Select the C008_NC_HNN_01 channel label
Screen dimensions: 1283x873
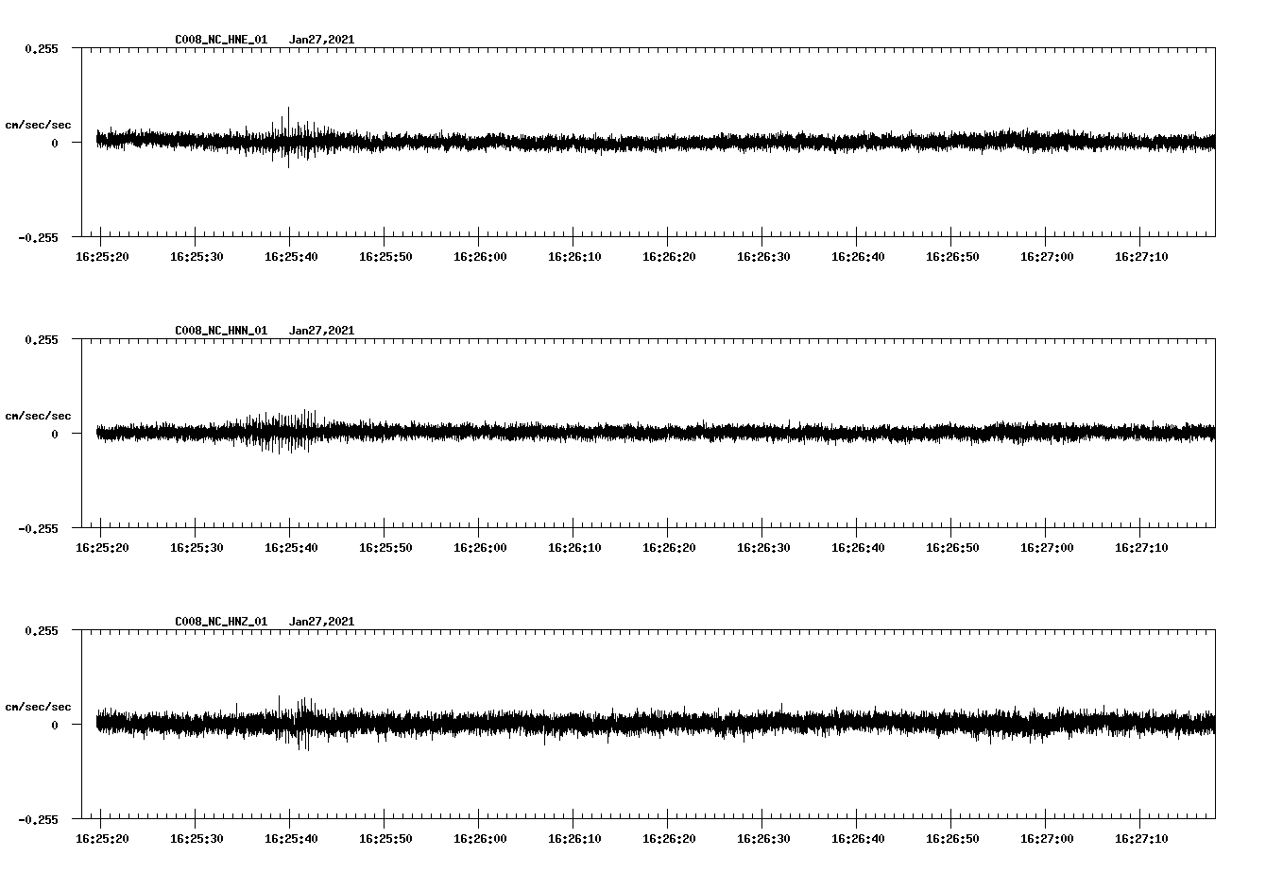(220, 330)
